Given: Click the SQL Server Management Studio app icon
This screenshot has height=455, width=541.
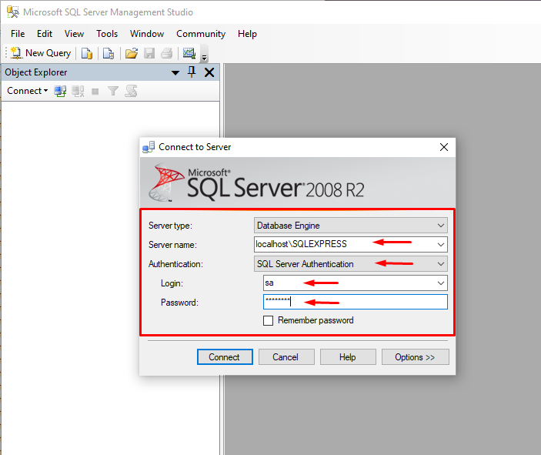Looking at the screenshot, I should pyautogui.click(x=13, y=12).
